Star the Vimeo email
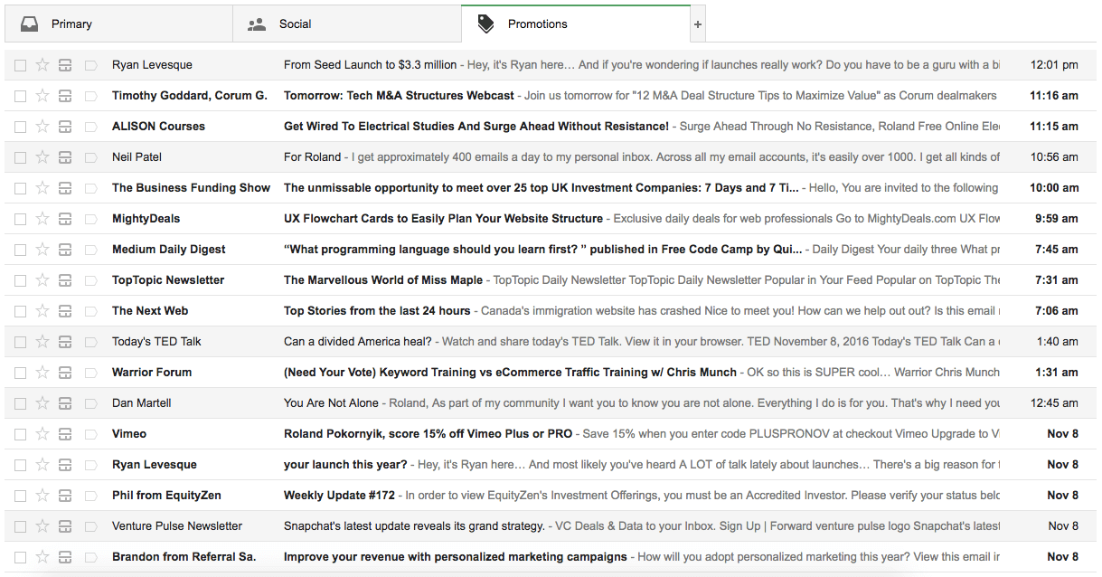This screenshot has height=577, width=1102. (x=42, y=434)
